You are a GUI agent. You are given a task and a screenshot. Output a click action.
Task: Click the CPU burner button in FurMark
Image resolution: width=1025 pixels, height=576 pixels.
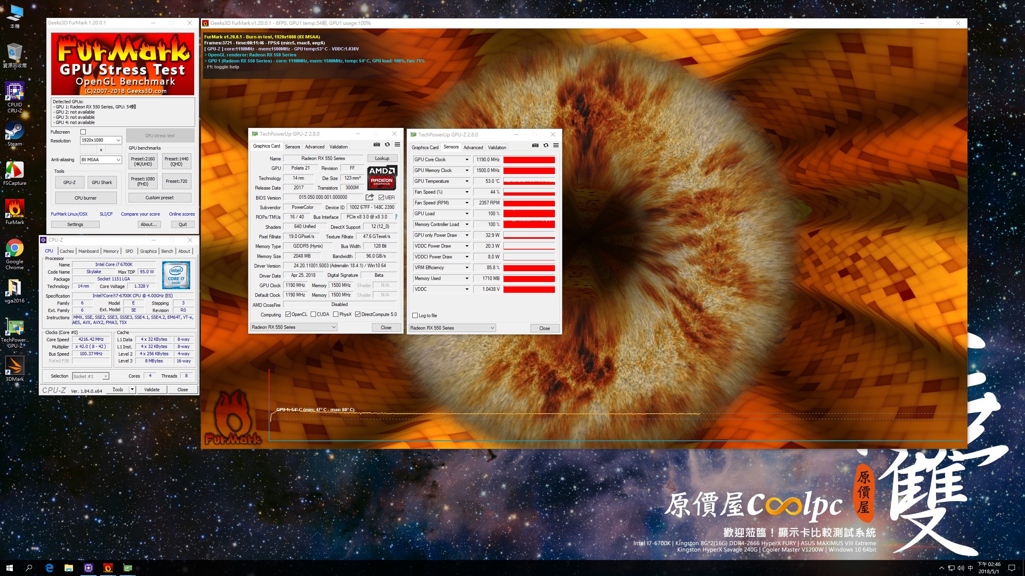pyautogui.click(x=86, y=198)
